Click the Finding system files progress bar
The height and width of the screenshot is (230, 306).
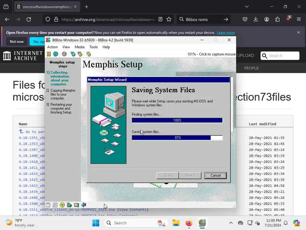177,120
